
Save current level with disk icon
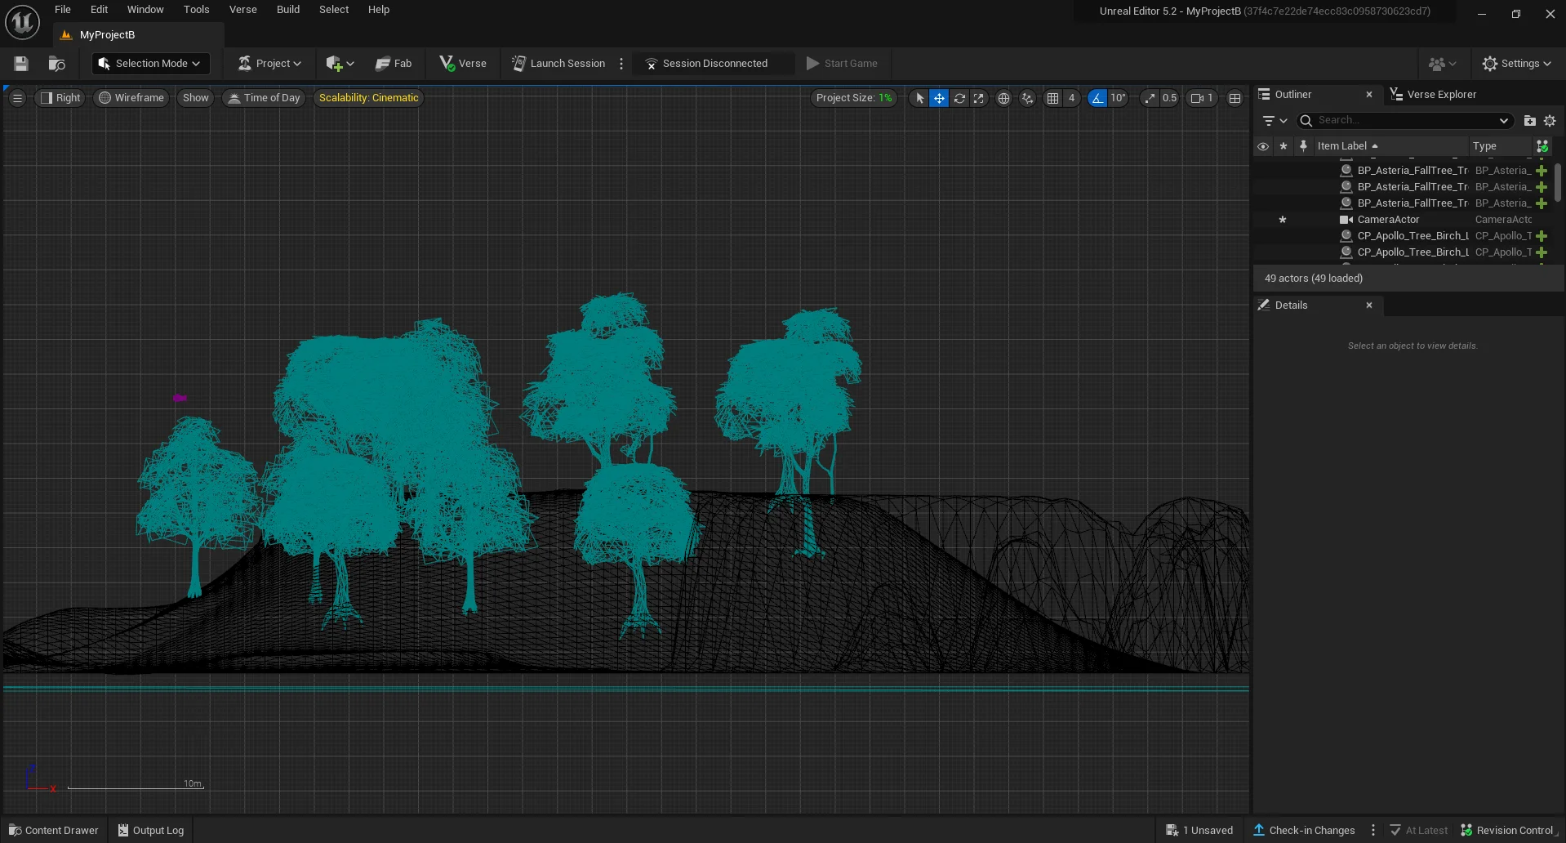coord(21,64)
